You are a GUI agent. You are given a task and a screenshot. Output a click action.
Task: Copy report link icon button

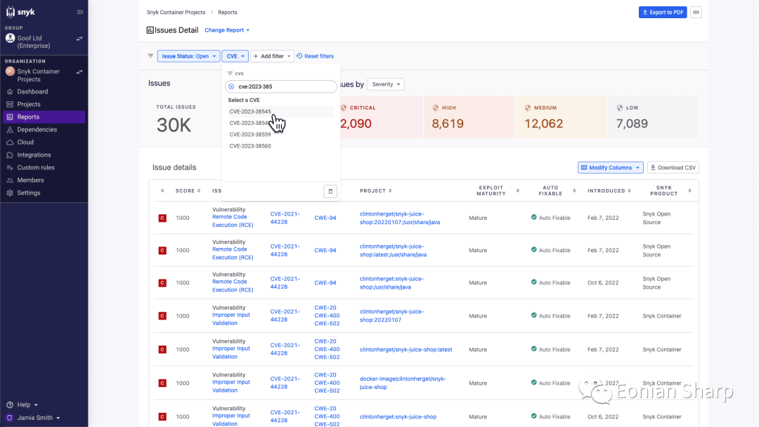click(x=696, y=12)
